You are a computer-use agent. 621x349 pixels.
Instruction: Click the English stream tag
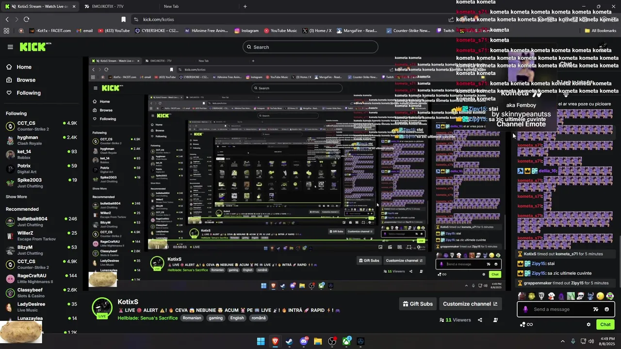(x=237, y=318)
